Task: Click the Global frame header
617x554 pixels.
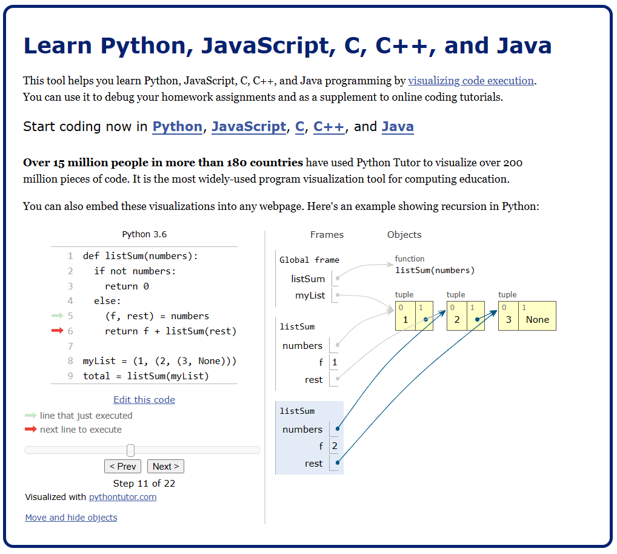Action: [x=309, y=260]
